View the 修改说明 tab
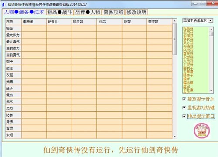Screen dimensions: 218x157 136,12
